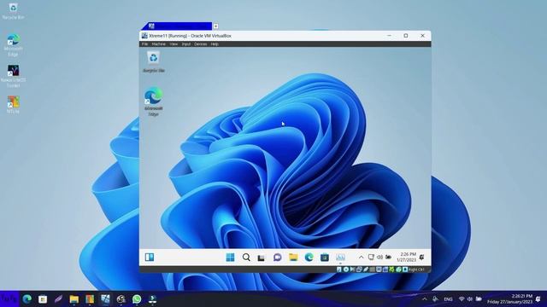This screenshot has width=547, height=307.
Task: Click the mouse integration icon in VirtualBox status bar
Action: (x=398, y=269)
